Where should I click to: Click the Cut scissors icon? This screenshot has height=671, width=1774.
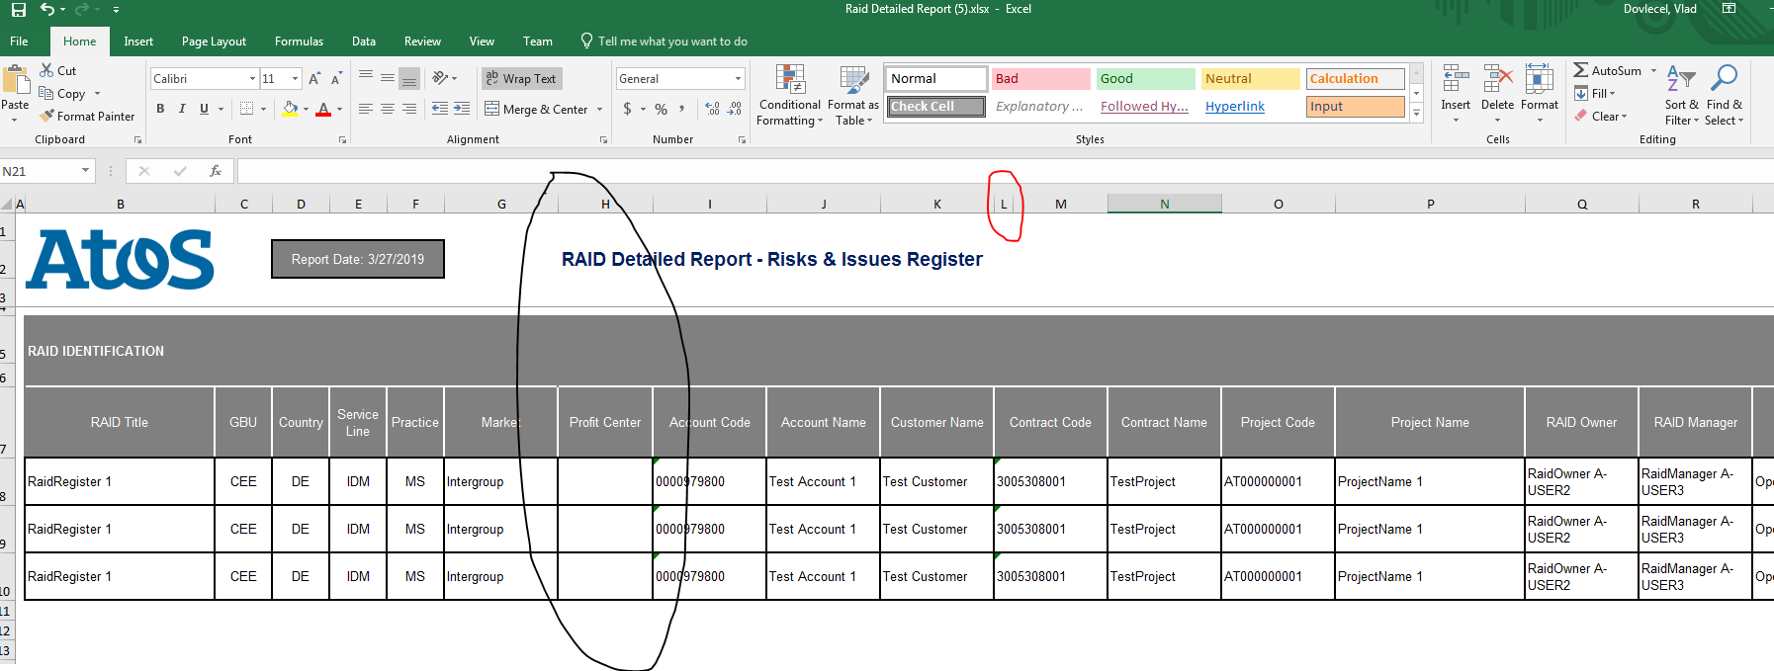point(46,71)
